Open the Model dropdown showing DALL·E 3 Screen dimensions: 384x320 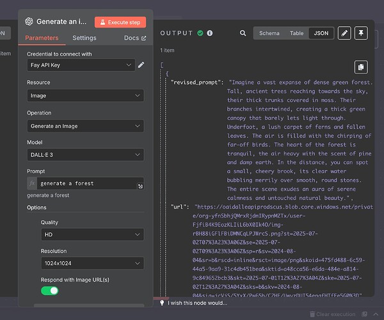[86, 154]
